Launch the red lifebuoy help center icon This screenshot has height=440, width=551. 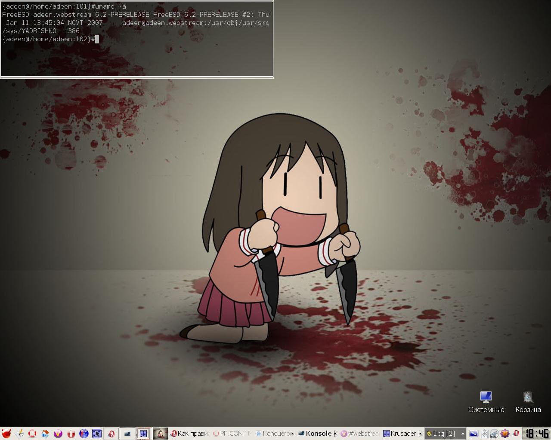pyautogui.click(x=32, y=434)
